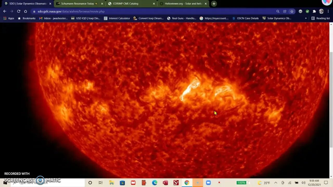Open the zoom control in the address bar
This screenshot has width=333, height=187.
[278, 11]
